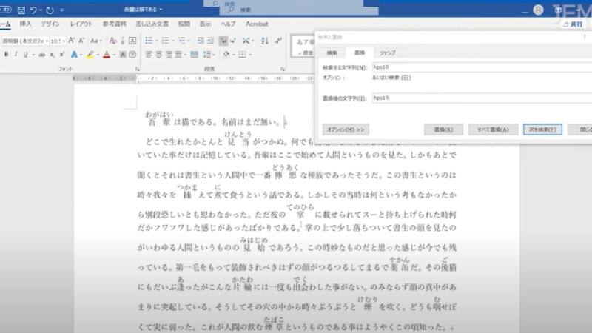
Task: Click the Save icon in quick access toolbar
Action: [x=21, y=10]
